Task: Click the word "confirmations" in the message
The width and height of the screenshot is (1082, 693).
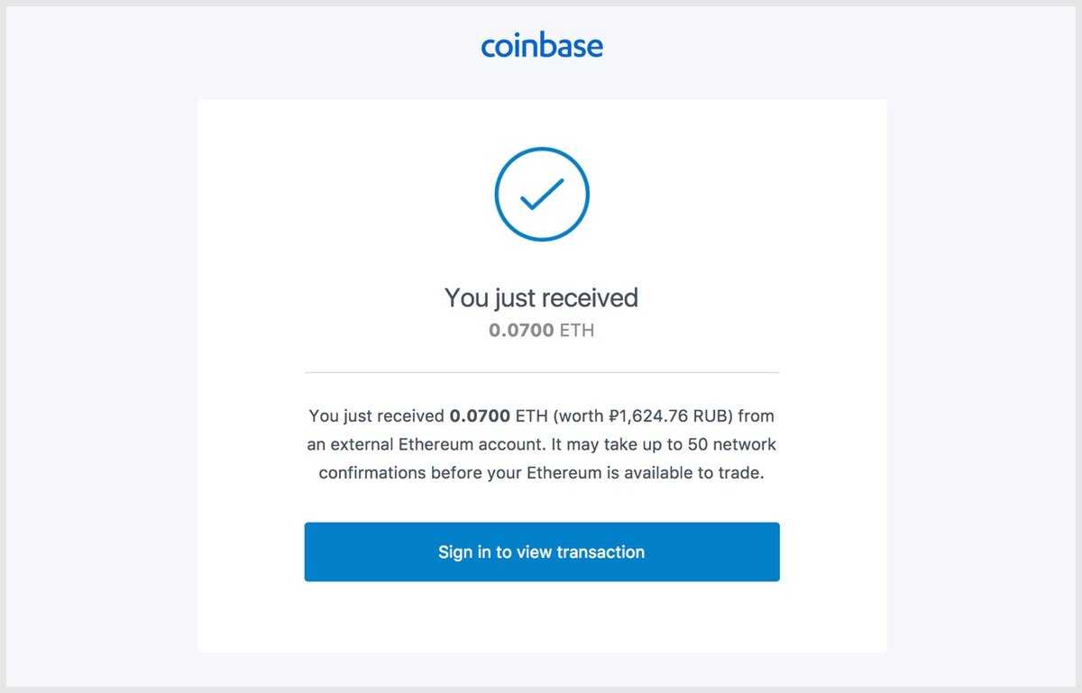Action: [373, 472]
